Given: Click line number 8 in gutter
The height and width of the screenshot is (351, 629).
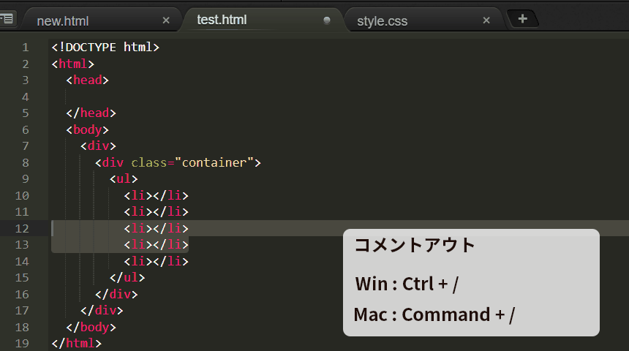Looking at the screenshot, I should 26,162.
